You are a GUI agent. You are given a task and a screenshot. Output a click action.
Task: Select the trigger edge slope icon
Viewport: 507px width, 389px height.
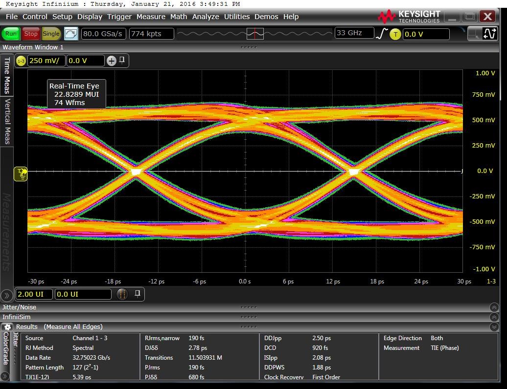click(380, 34)
